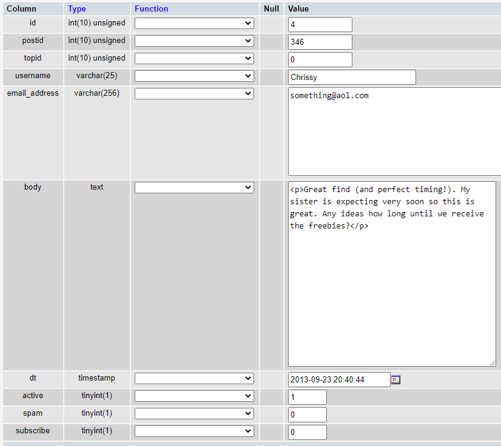Select the 'email_address' column label
Viewport: 501px width, 446px height.
click(33, 93)
